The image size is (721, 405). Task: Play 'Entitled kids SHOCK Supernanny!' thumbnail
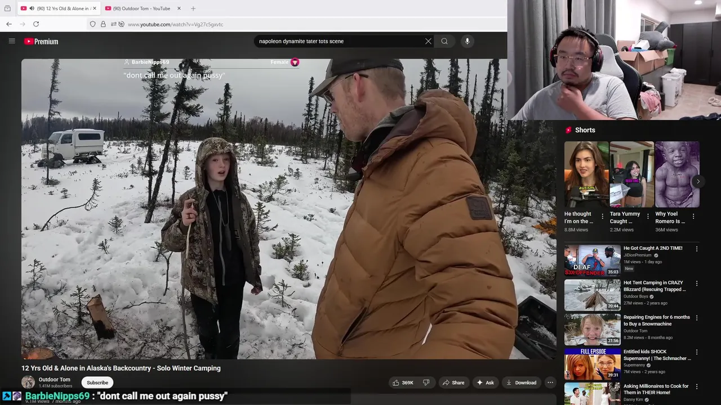point(593,364)
